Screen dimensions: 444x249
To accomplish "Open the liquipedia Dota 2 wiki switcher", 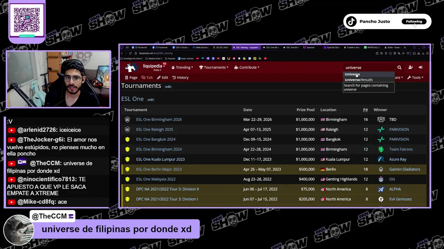I will [x=155, y=67].
